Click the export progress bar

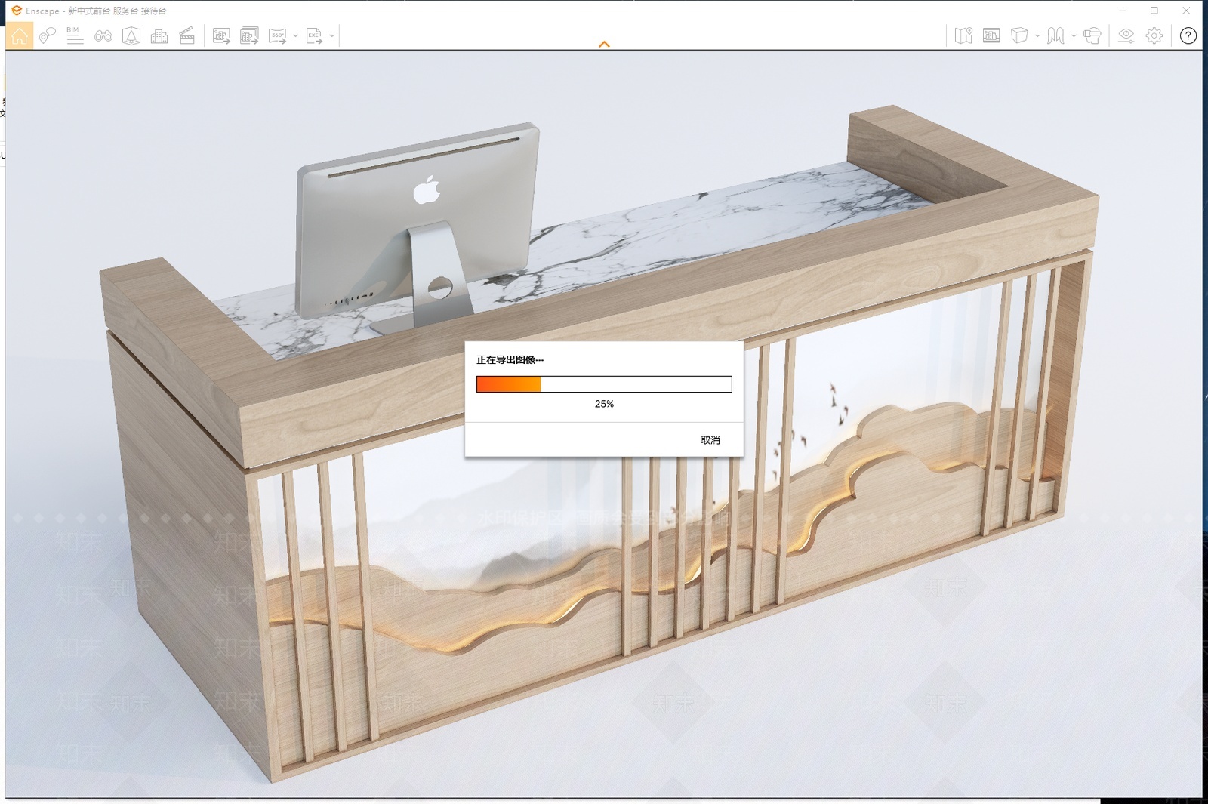[604, 384]
